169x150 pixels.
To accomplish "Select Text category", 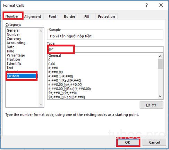I will [22, 68].
